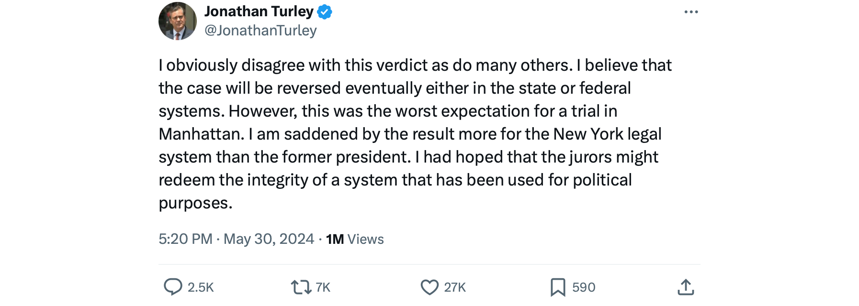
Task: Open the share tweet upload icon
Action: click(686, 287)
